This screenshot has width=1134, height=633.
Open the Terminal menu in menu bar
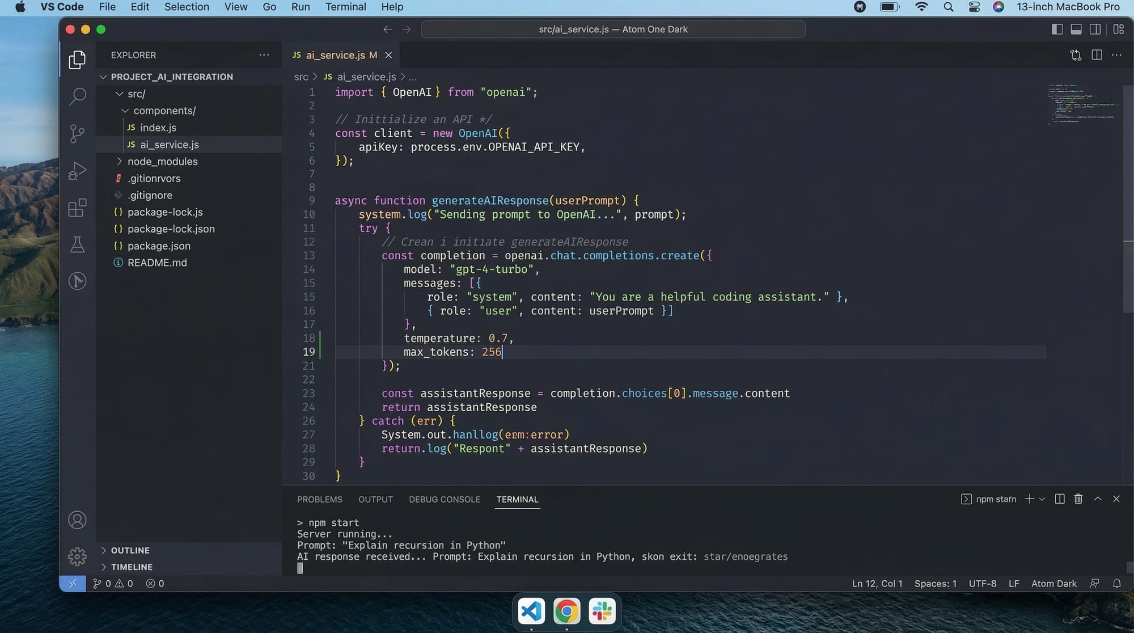coord(345,7)
